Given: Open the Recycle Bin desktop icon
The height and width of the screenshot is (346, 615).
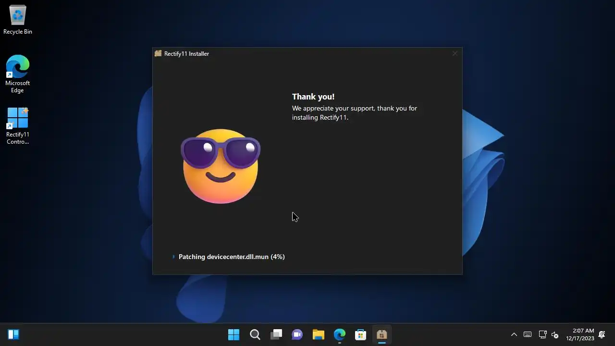Looking at the screenshot, I should click(18, 20).
